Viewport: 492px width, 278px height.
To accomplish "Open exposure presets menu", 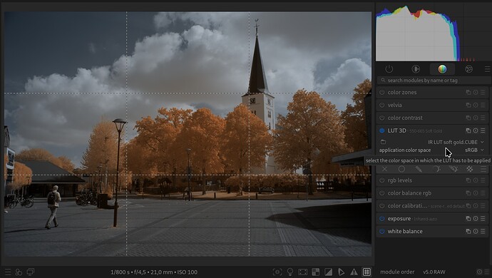I will coord(483,218).
